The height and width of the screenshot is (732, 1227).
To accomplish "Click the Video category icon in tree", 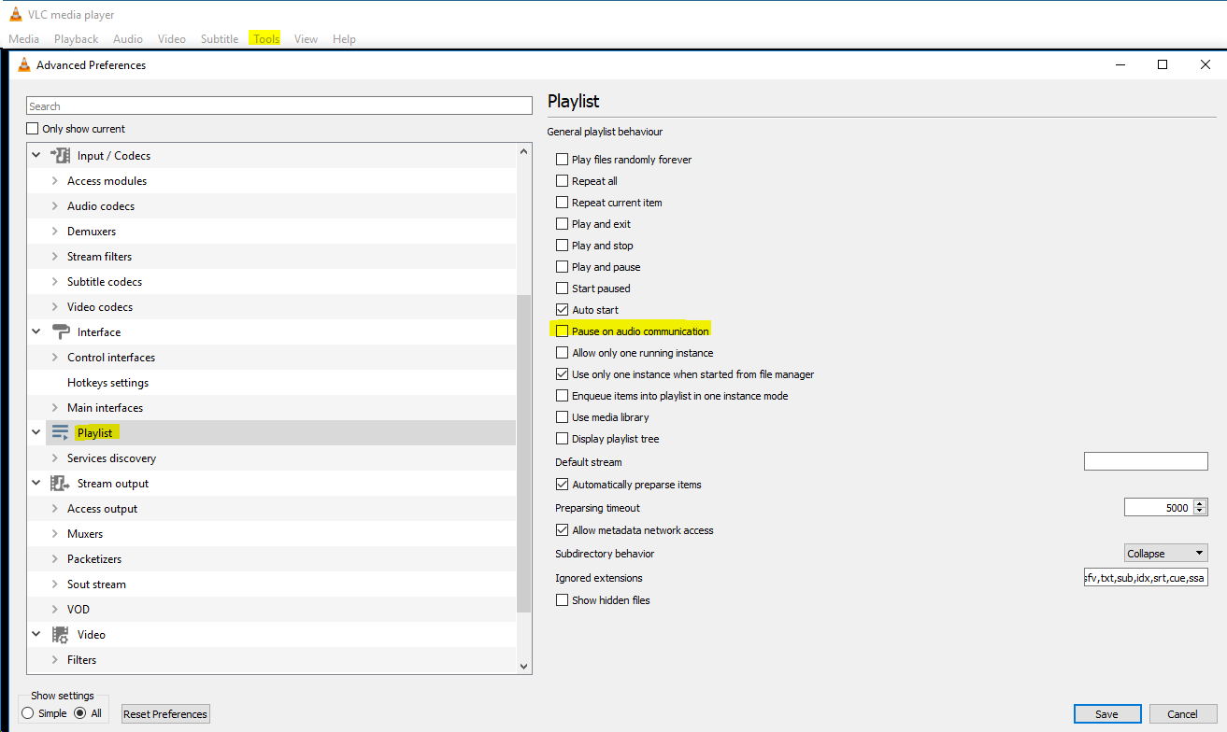I will (x=60, y=635).
